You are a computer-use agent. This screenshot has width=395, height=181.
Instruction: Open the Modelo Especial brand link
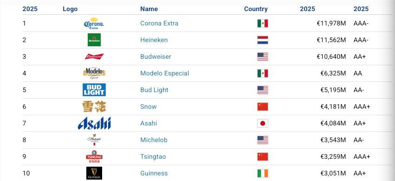[x=164, y=74]
